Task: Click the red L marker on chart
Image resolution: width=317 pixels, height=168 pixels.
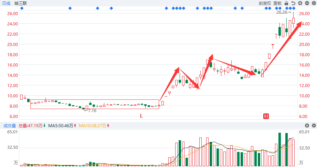Action: [141, 116]
